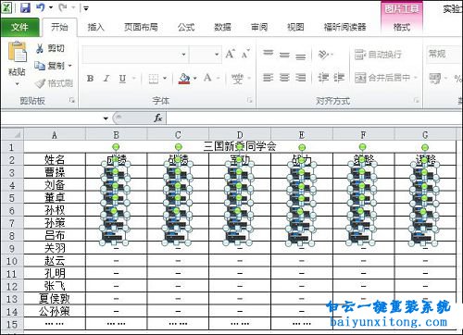Screen dimensions: 463x335
Task: Click the decrease font size icon
Action: pos(245,55)
